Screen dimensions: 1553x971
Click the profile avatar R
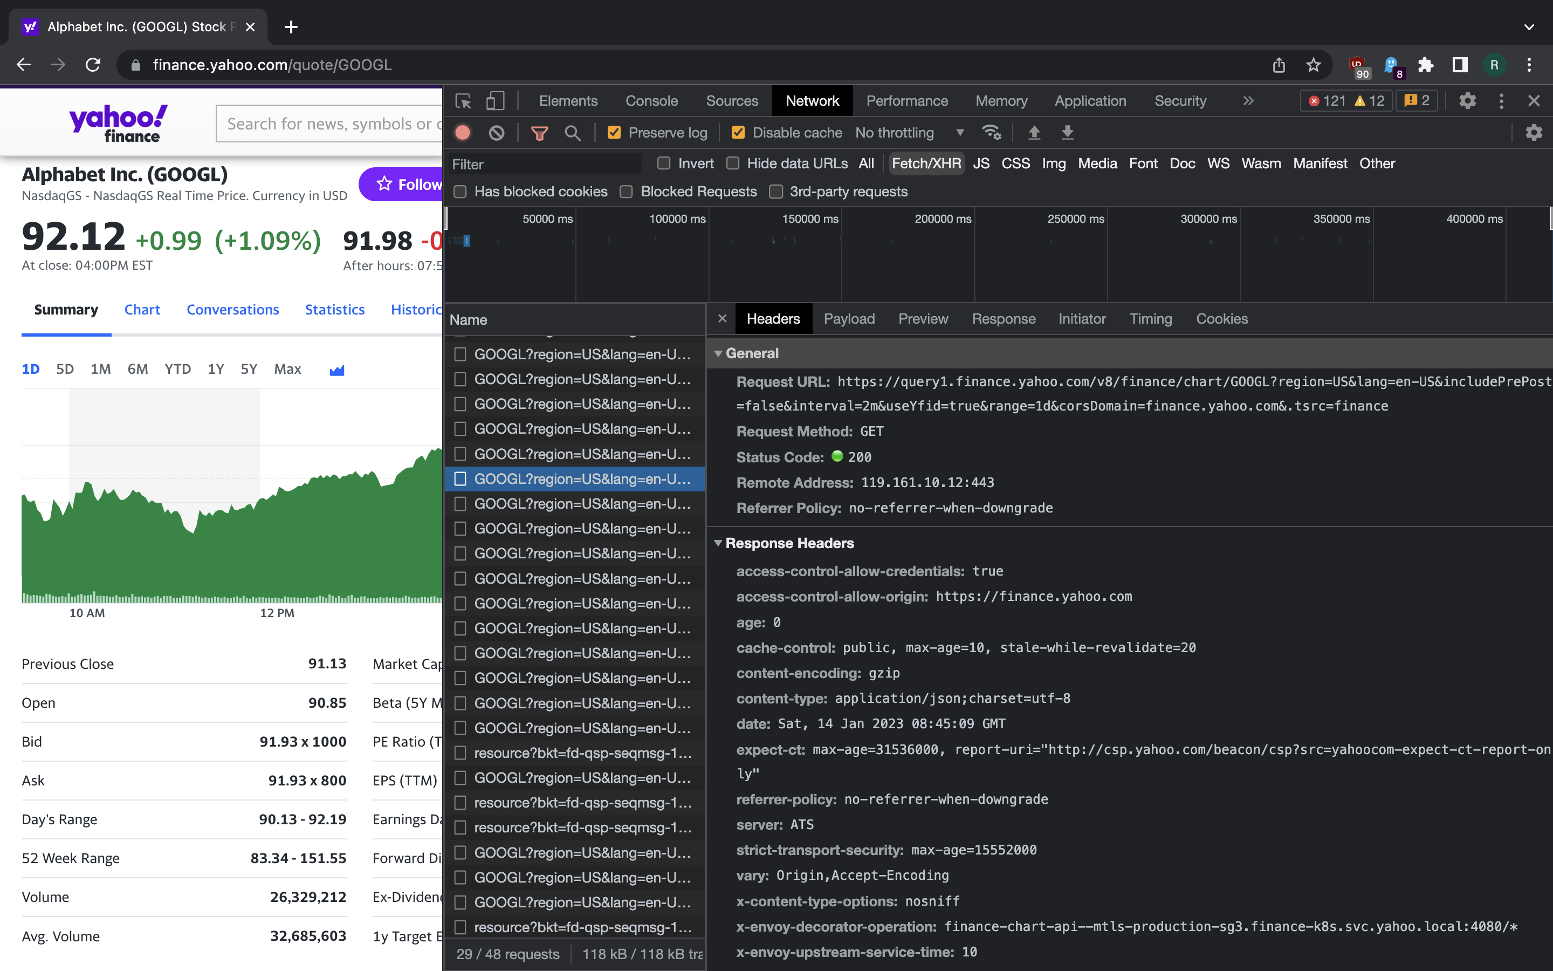(x=1494, y=65)
